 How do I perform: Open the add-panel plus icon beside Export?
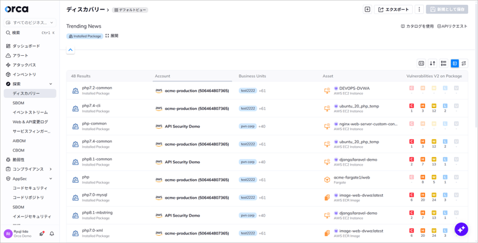368,9
